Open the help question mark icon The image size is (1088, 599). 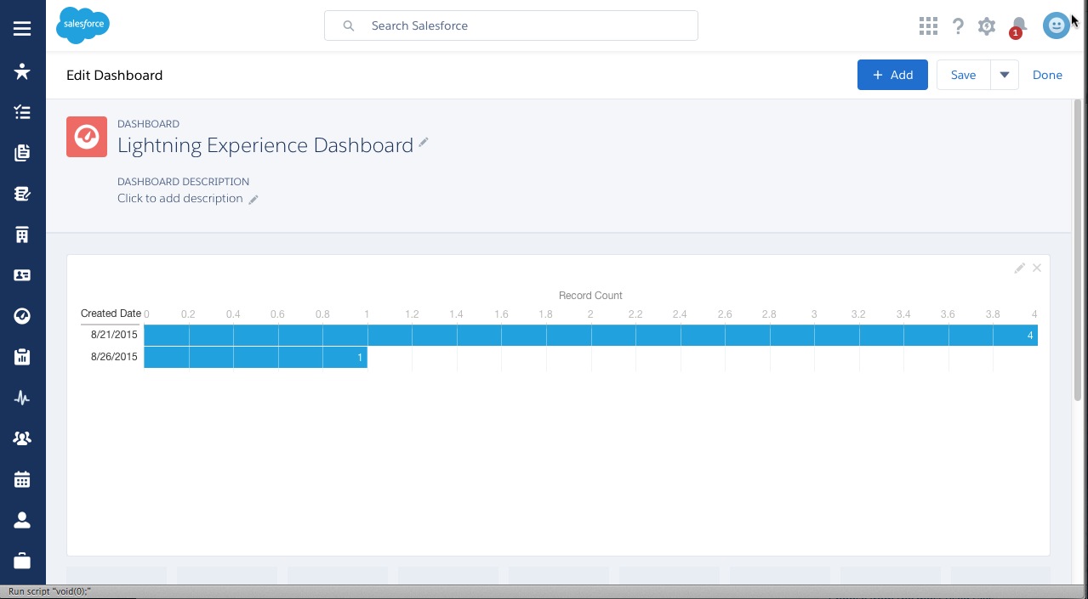958,26
